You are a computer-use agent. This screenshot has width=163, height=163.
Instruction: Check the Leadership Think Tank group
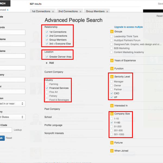[x=111, y=36]
